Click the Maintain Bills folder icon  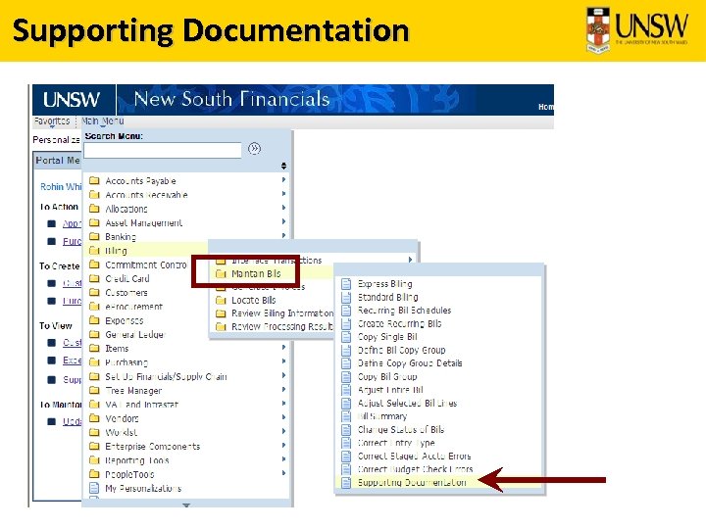click(221, 273)
